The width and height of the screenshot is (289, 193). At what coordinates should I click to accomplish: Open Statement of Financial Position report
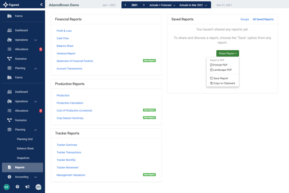(x=75, y=61)
